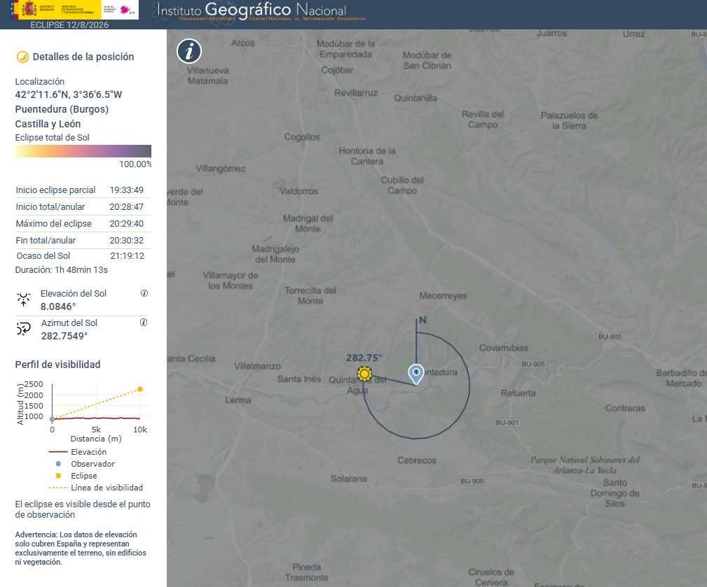Click the eclipse magnitude color gradient bar

83,151
